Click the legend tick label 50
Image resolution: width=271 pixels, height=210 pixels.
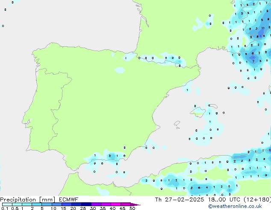coord(132,209)
